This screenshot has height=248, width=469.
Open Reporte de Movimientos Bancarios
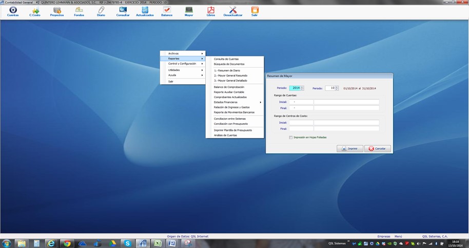(235, 112)
